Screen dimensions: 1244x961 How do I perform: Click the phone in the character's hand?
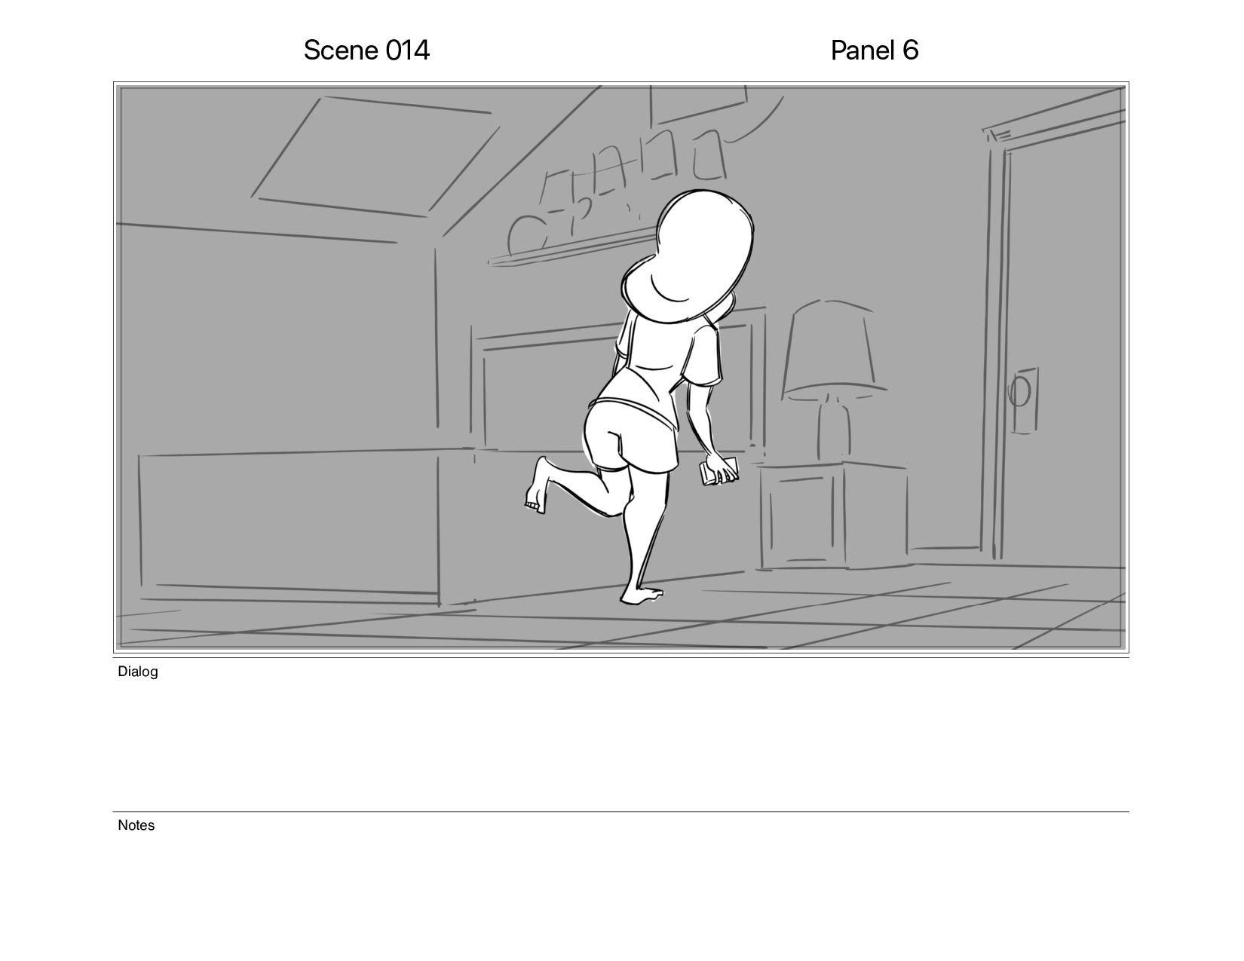pyautogui.click(x=718, y=471)
